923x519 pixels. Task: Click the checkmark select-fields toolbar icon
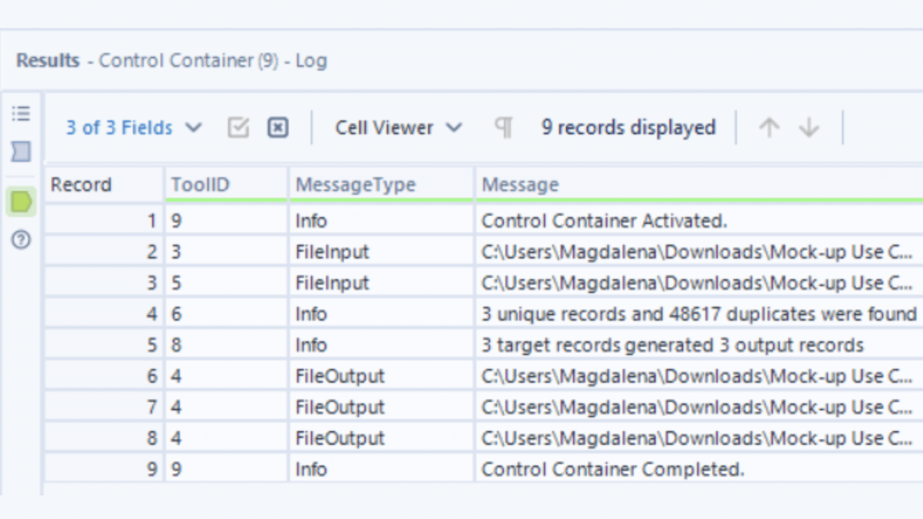238,127
